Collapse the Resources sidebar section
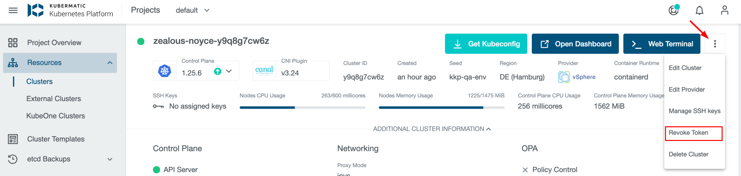Screen dimensions: 741x176 coord(110,63)
